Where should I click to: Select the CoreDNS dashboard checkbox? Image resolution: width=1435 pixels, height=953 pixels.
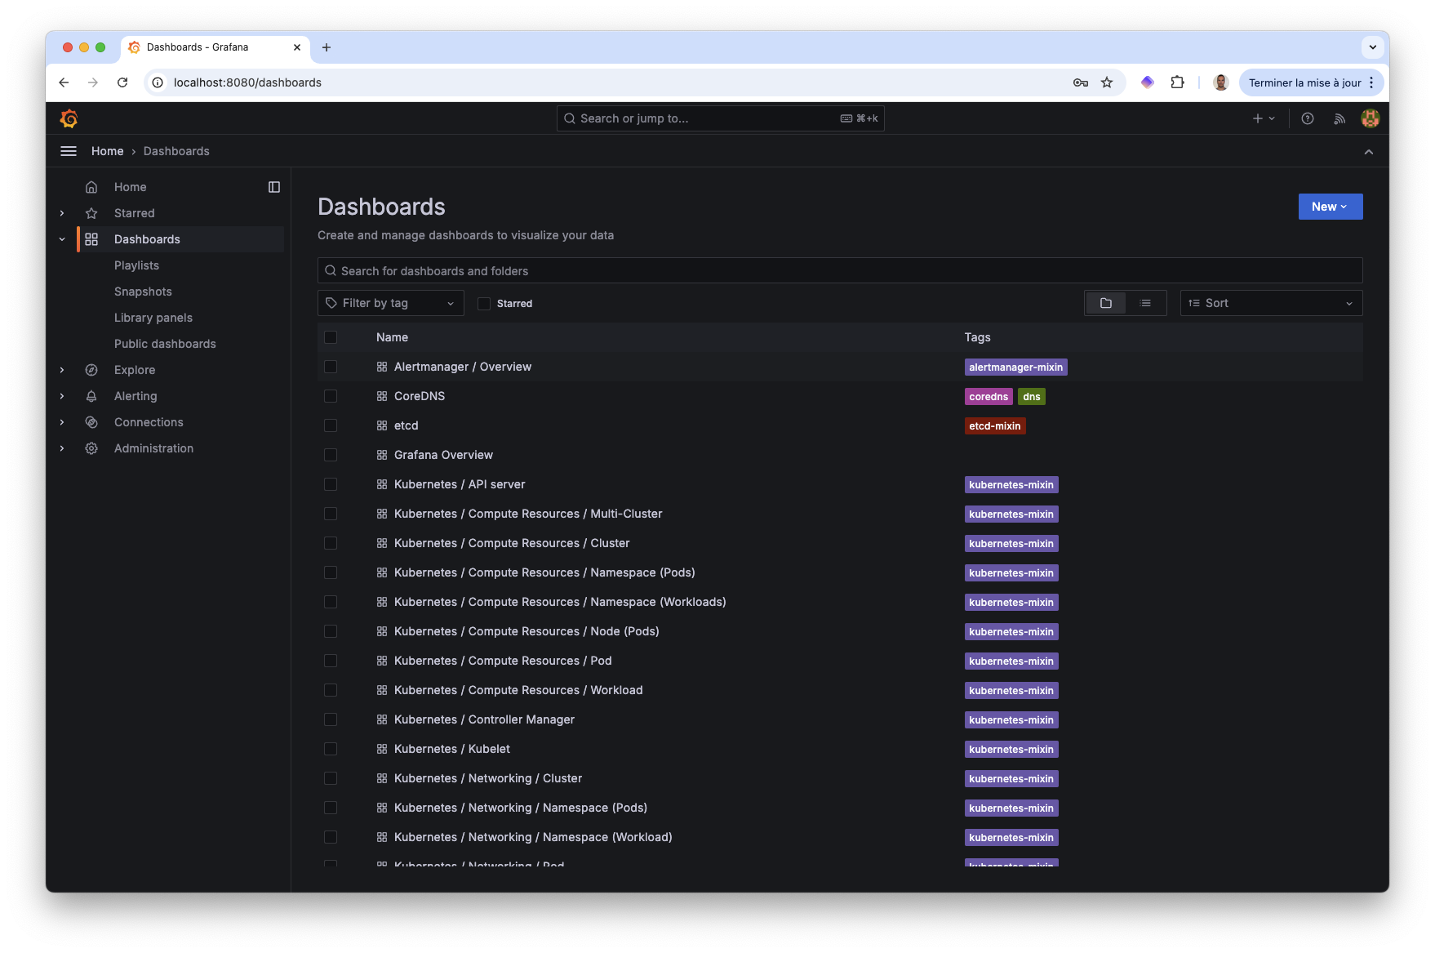pyautogui.click(x=331, y=396)
